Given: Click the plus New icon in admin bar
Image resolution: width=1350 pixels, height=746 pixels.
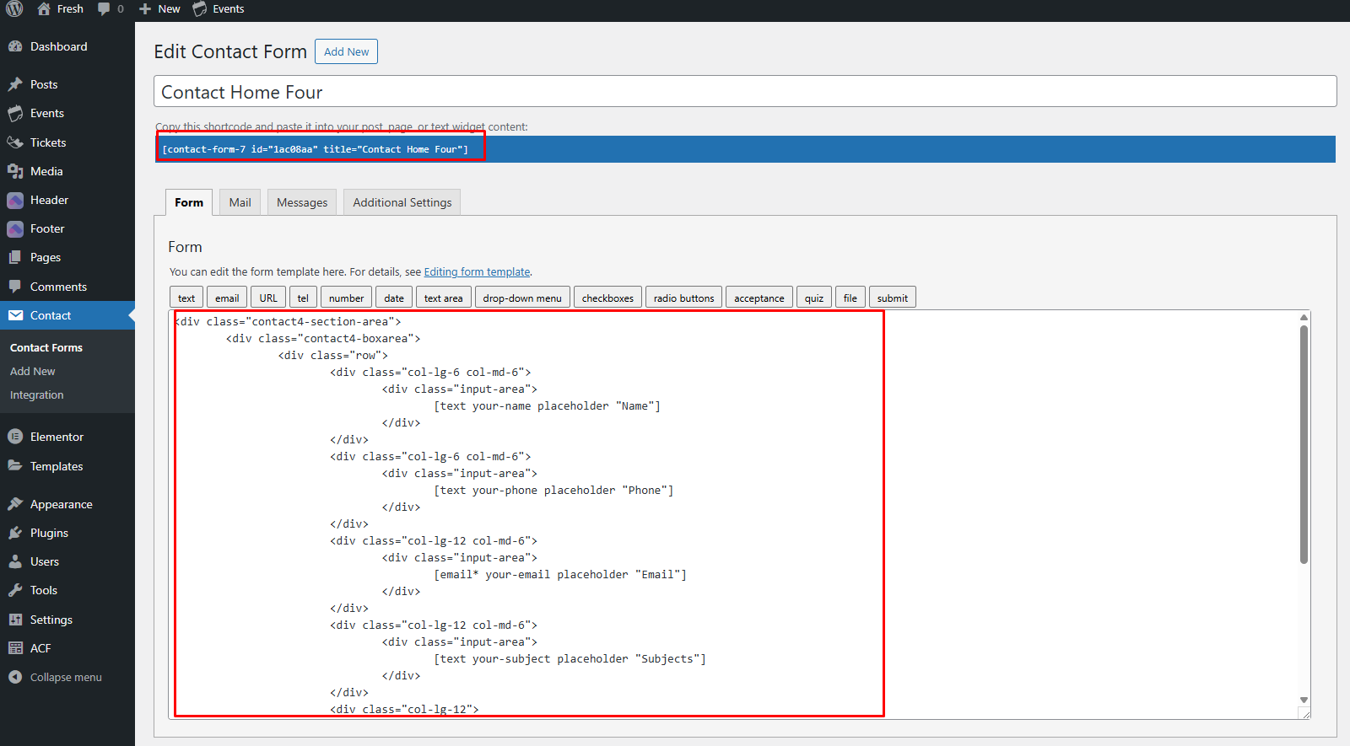Looking at the screenshot, I should pos(145,9).
